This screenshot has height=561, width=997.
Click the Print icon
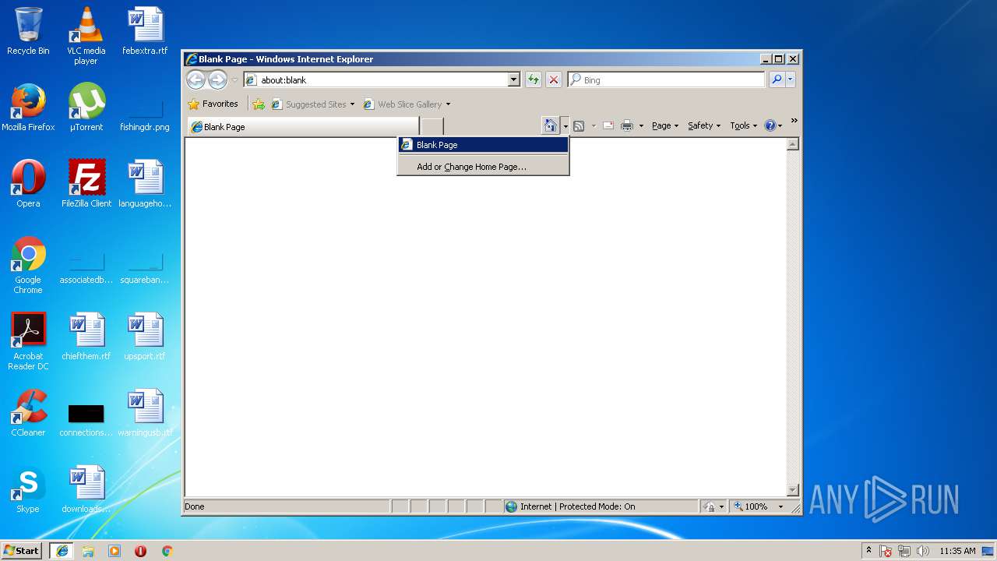[627, 126]
